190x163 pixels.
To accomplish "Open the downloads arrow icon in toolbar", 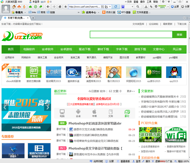I will (x=146, y=7).
